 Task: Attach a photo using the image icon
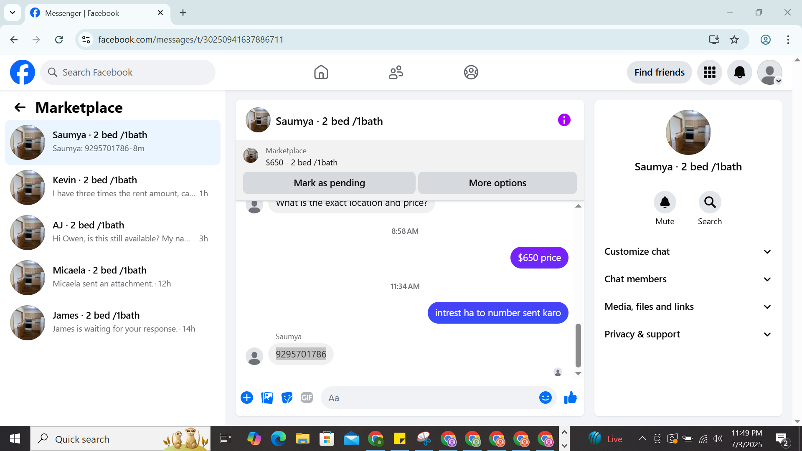tap(267, 398)
